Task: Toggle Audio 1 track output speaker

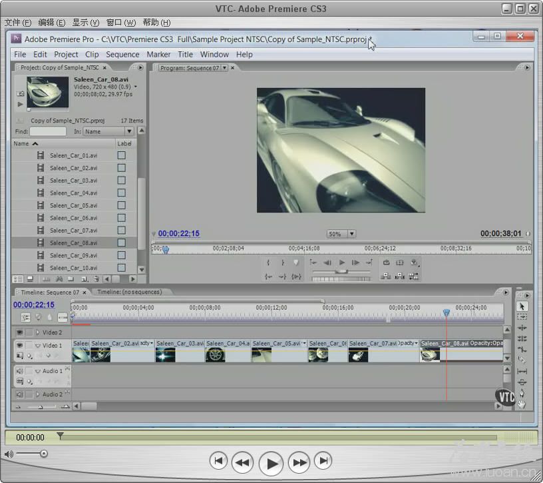Action: pos(20,370)
